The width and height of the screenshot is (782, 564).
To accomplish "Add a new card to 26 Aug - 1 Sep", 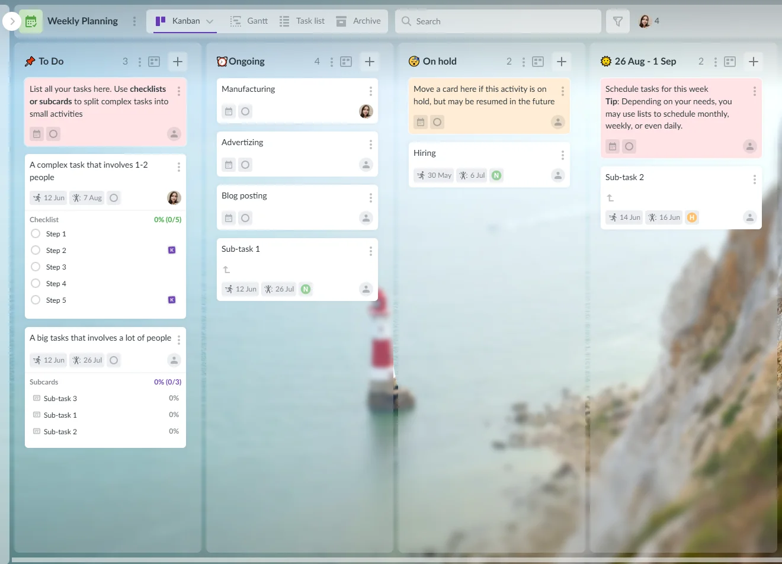I will (754, 62).
